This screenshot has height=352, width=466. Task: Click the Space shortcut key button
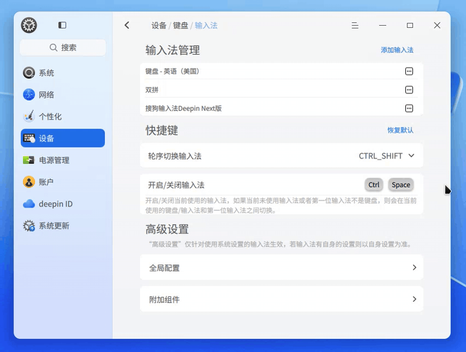[x=401, y=185]
